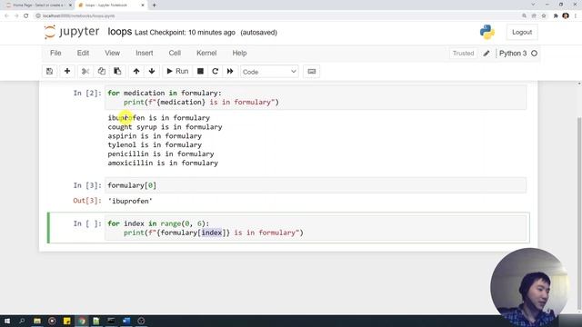Click into the for index in range code cell
This screenshot has width=582, height=327.
coord(316,228)
